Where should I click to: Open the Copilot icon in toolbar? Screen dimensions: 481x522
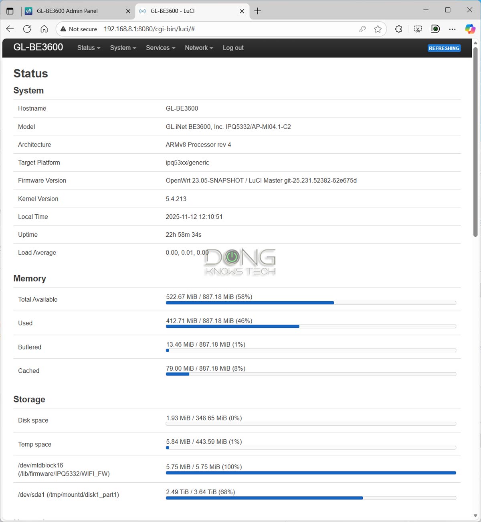(x=470, y=29)
